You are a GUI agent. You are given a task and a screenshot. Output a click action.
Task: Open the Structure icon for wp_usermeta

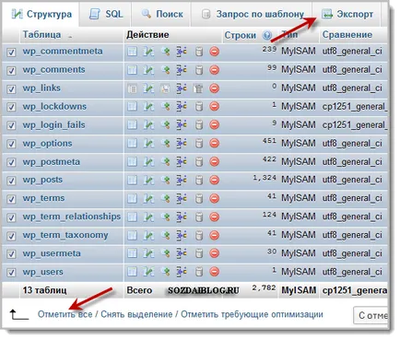pos(148,253)
